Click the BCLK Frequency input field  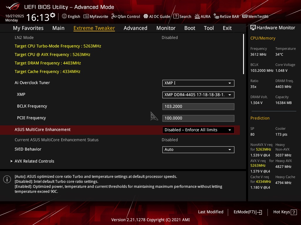[x=198, y=107]
